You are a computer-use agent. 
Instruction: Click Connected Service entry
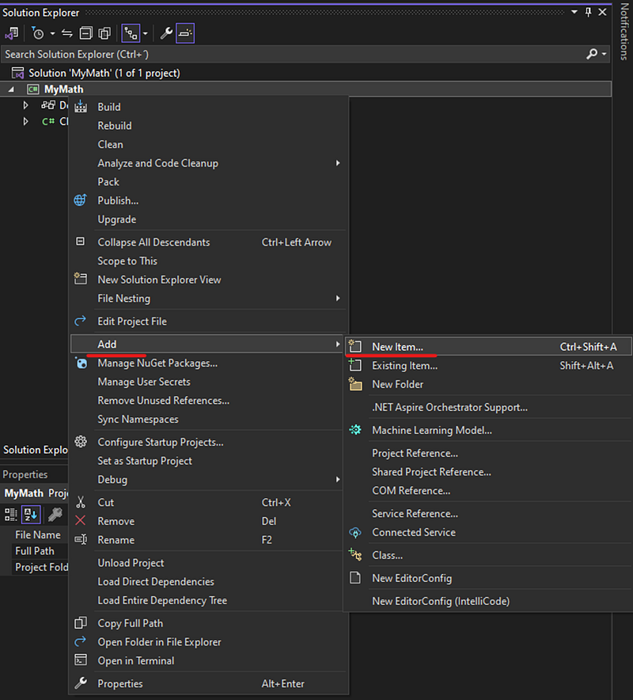coord(488,533)
